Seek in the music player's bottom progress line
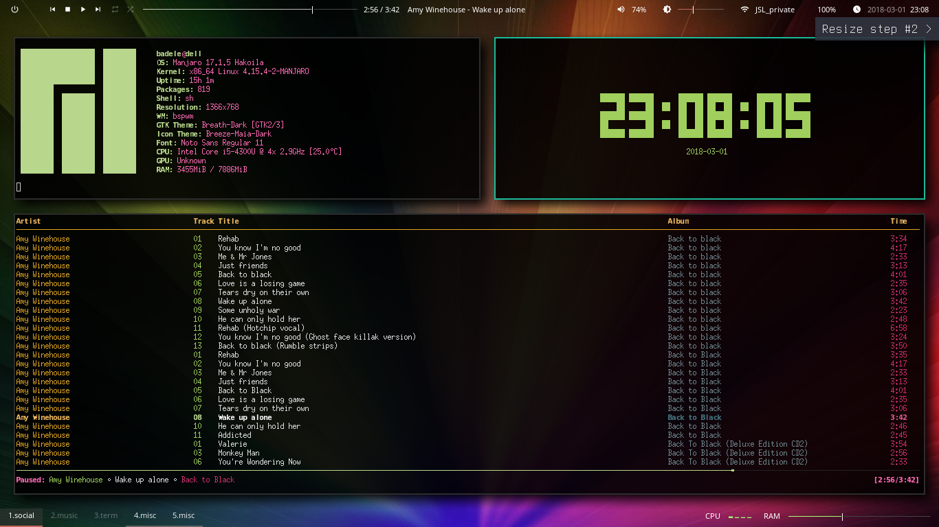The height and width of the screenshot is (527, 939). click(x=467, y=470)
